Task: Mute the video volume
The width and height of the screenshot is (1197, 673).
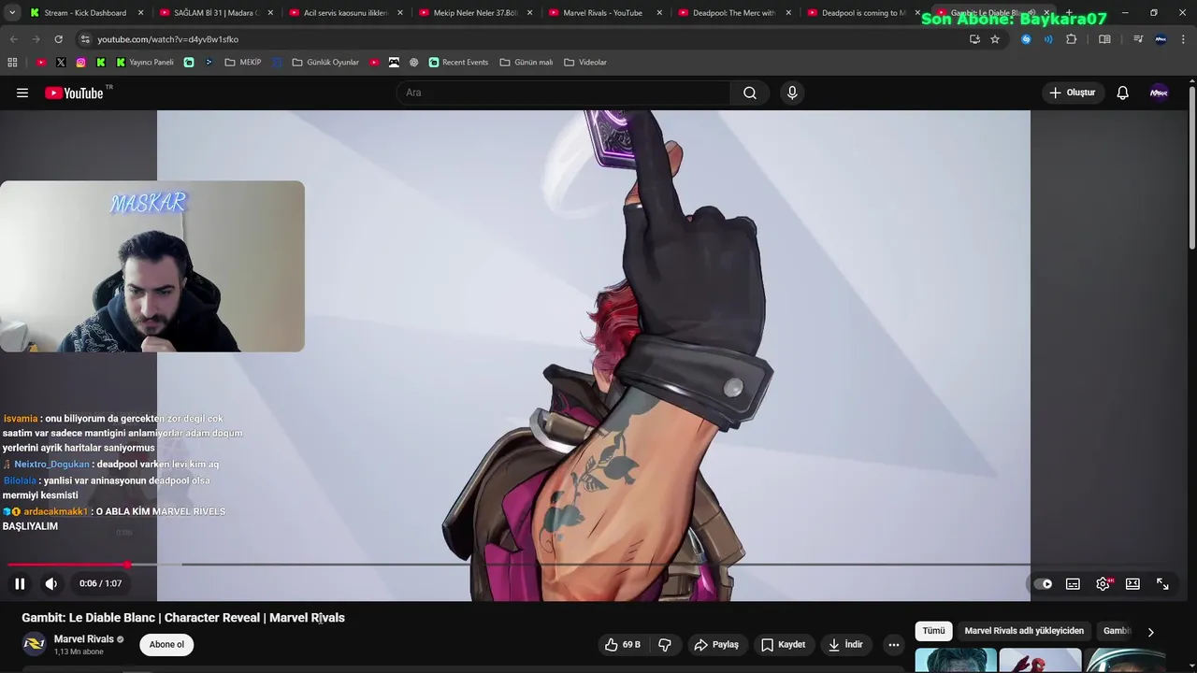Action: tap(51, 583)
